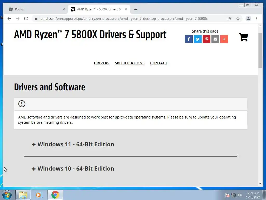Open the AMD shopping cart
Viewport: 266px width, 200px height.
click(243, 37)
